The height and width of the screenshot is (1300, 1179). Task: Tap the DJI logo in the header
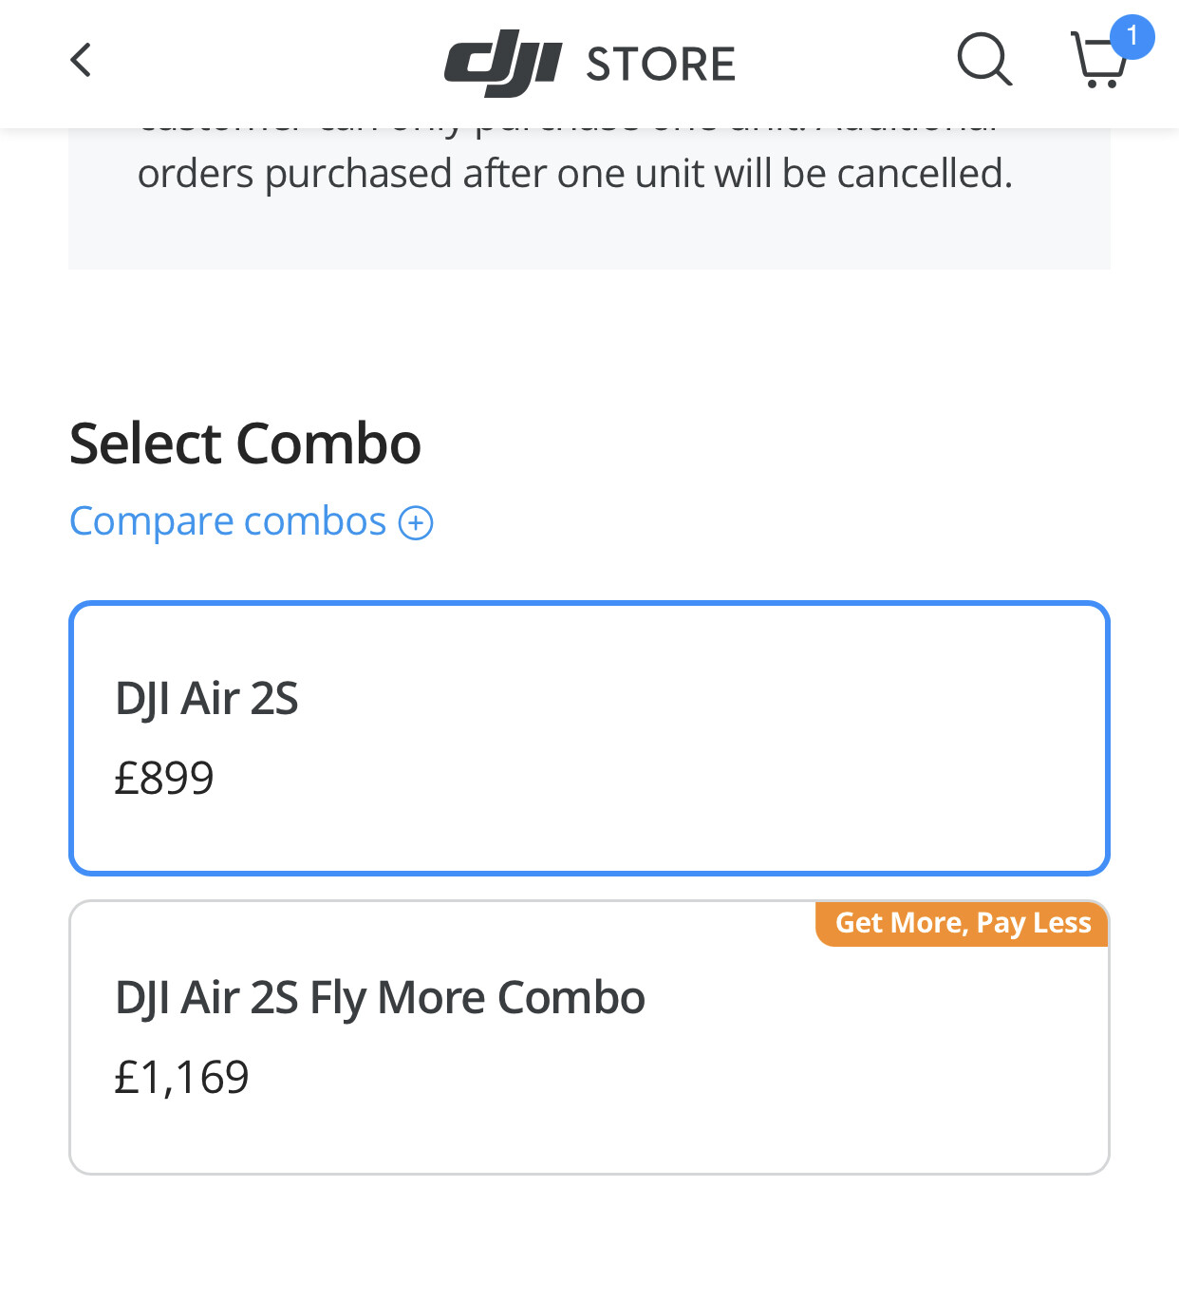click(503, 63)
